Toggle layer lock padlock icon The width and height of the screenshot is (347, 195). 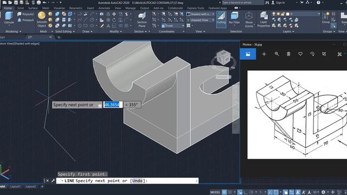[x=283, y=14]
